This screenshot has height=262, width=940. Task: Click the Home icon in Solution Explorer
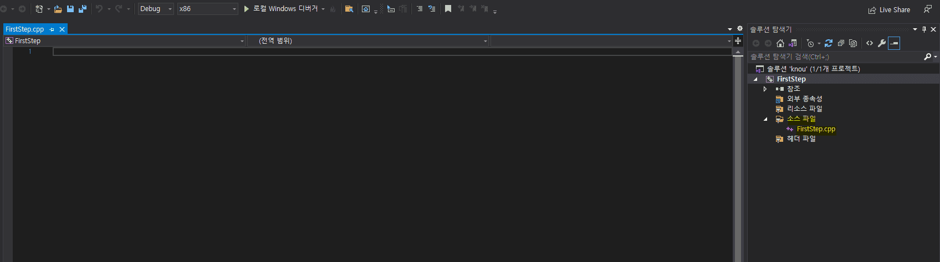(x=780, y=43)
